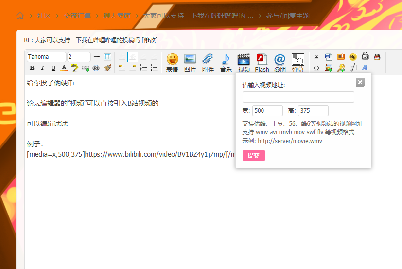Click the 图片 insert image icon
The height and width of the screenshot is (269, 402).
point(190,62)
